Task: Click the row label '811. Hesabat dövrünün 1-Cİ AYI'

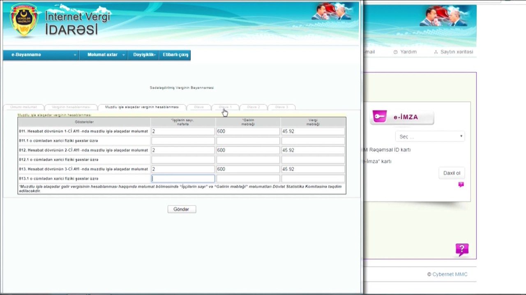Action: (83, 132)
